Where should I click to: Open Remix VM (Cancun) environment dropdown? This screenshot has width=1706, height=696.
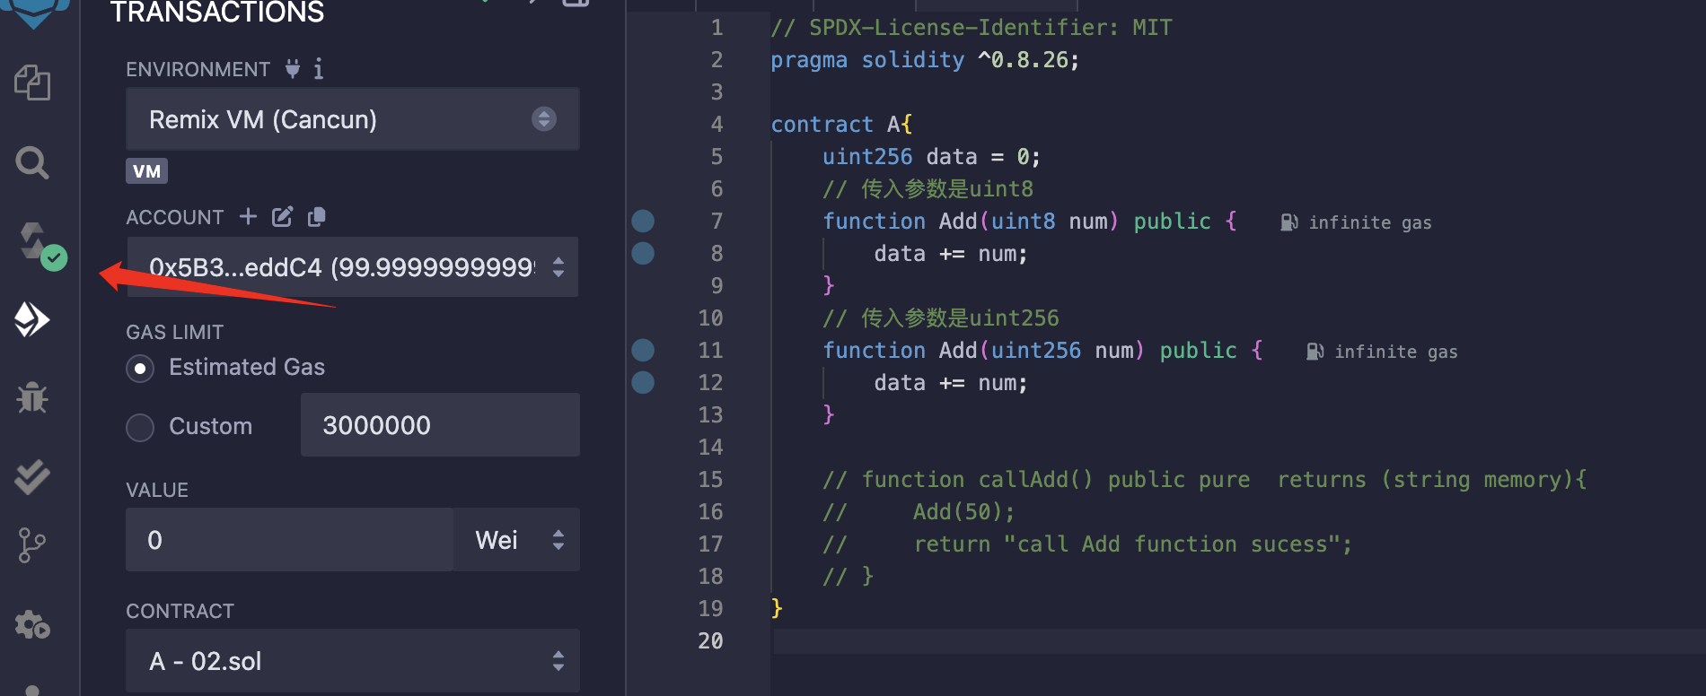click(x=353, y=119)
